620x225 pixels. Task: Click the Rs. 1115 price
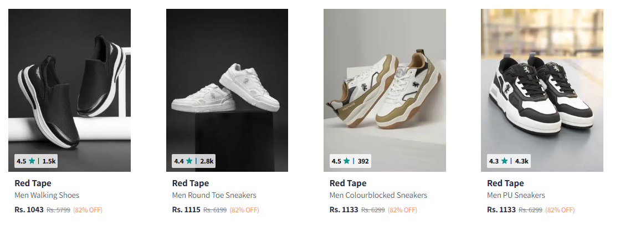[x=186, y=209]
